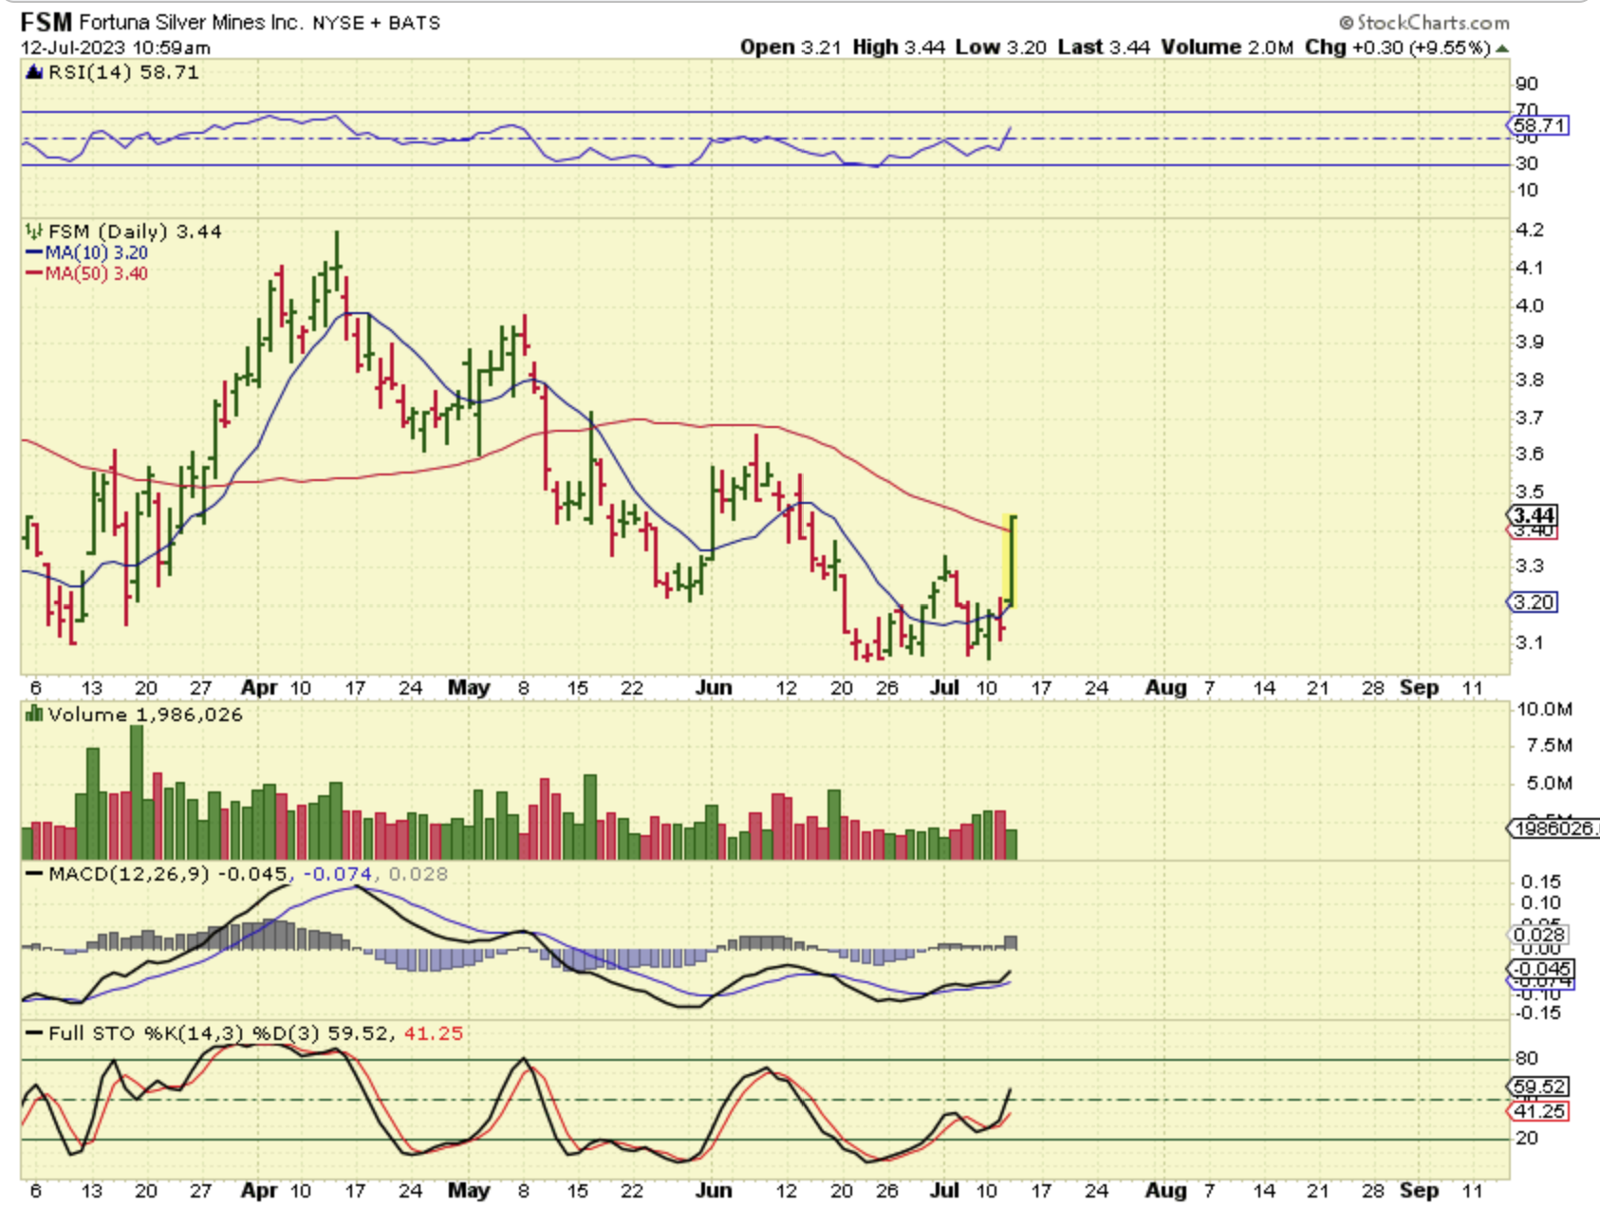Click the red 41.25 stochastic %D tag
This screenshot has height=1207, width=1600.
point(1538,1111)
